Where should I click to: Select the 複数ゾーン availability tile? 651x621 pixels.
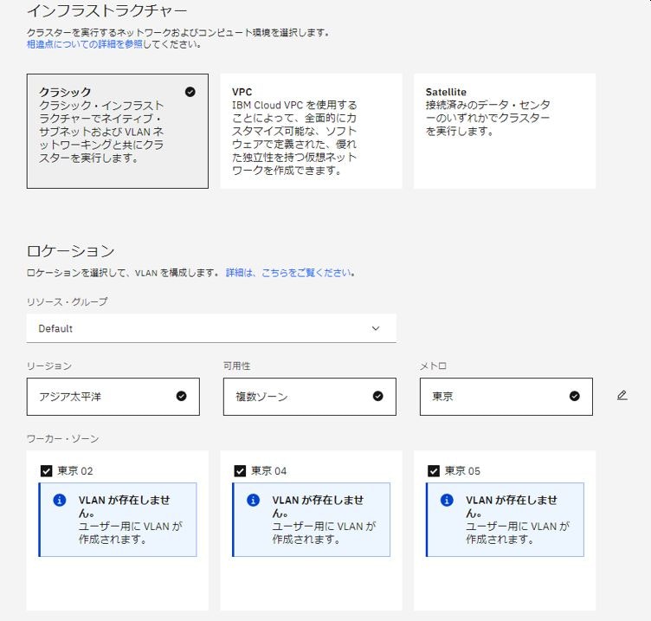[x=310, y=397]
